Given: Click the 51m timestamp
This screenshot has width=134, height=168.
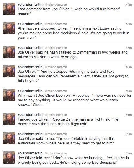Looking at the screenshot, I should point(129,115).
